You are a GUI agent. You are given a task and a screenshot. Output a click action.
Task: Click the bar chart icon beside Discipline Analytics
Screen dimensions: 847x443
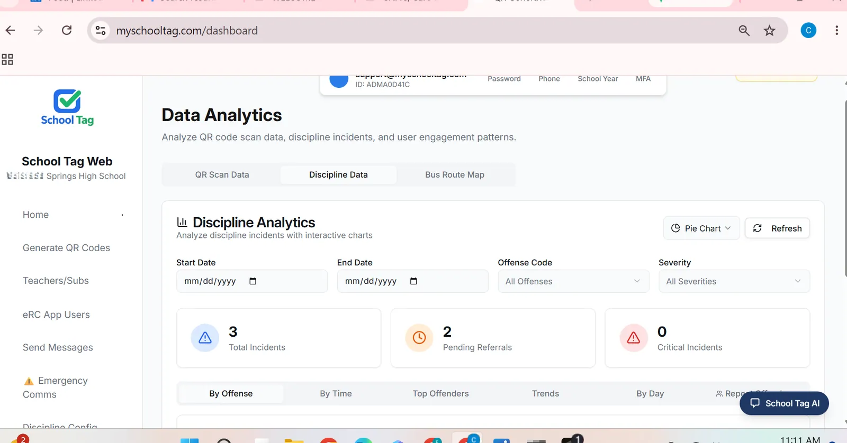[x=182, y=222]
